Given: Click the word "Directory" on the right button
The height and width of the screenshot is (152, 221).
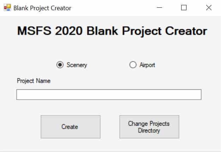Looking at the screenshot, I should [149, 131].
